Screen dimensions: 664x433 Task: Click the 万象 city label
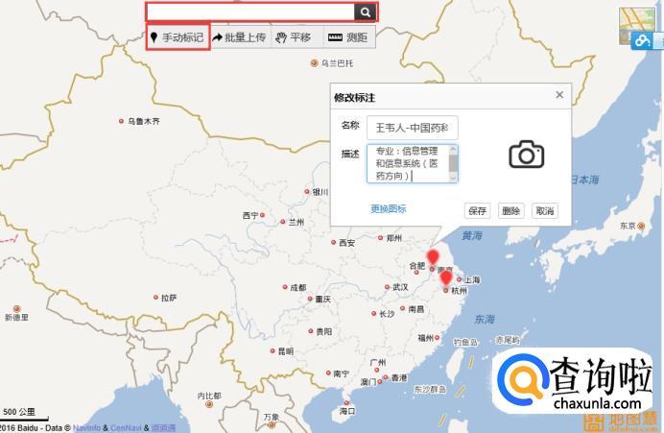pos(272,417)
